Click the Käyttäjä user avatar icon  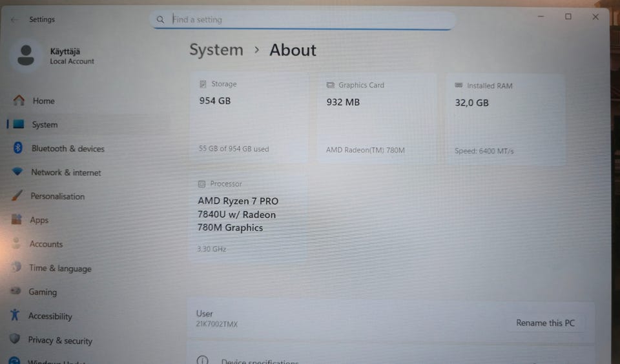click(26, 56)
